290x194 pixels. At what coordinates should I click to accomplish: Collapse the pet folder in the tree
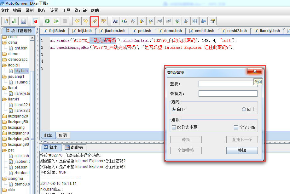[8, 150]
